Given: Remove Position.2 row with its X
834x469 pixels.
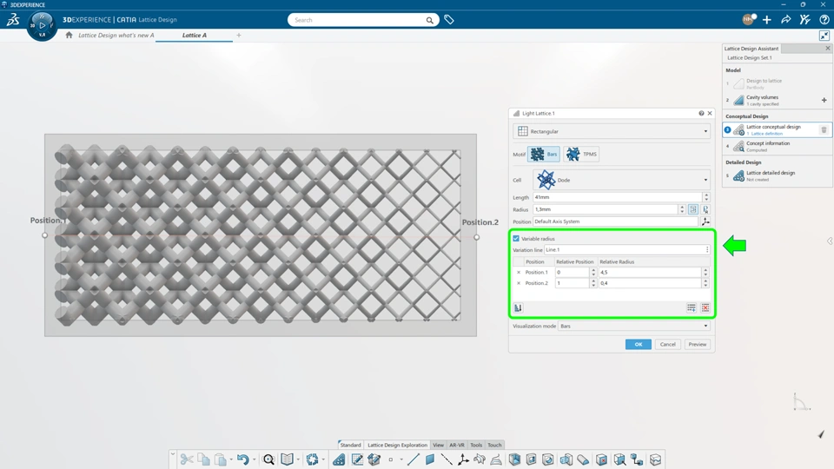Looking at the screenshot, I should [x=519, y=283].
